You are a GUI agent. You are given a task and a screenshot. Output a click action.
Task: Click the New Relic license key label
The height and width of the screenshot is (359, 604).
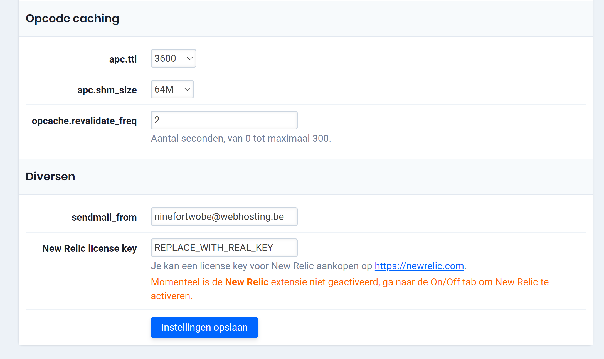pos(89,248)
